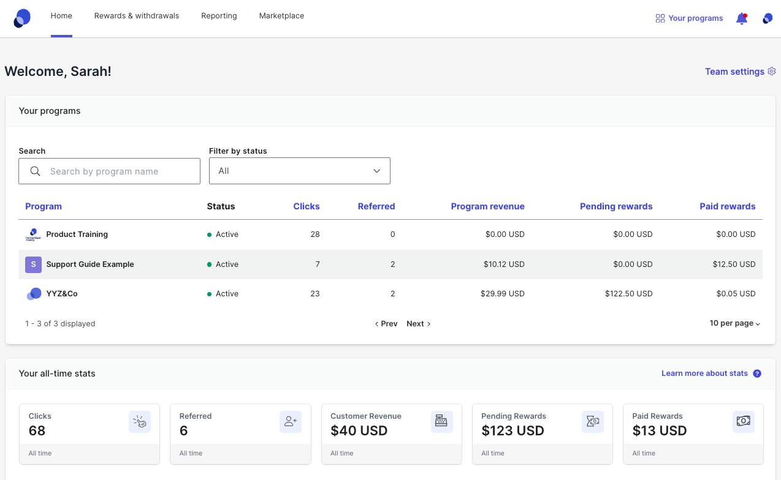Screen dimensions: 781x480
Task: Click the help icon beside Learn more about stats
Action: 757,373
